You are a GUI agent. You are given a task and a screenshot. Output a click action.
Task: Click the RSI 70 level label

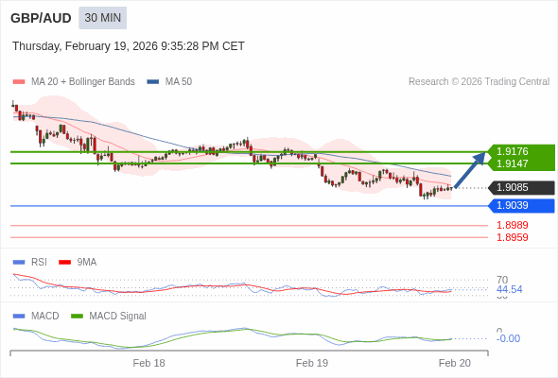coord(502,280)
